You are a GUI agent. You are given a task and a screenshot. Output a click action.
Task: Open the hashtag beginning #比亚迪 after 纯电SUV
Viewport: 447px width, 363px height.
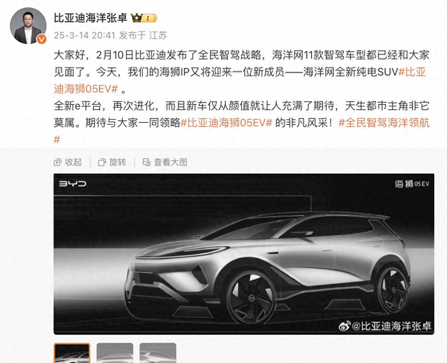tap(240, 80)
